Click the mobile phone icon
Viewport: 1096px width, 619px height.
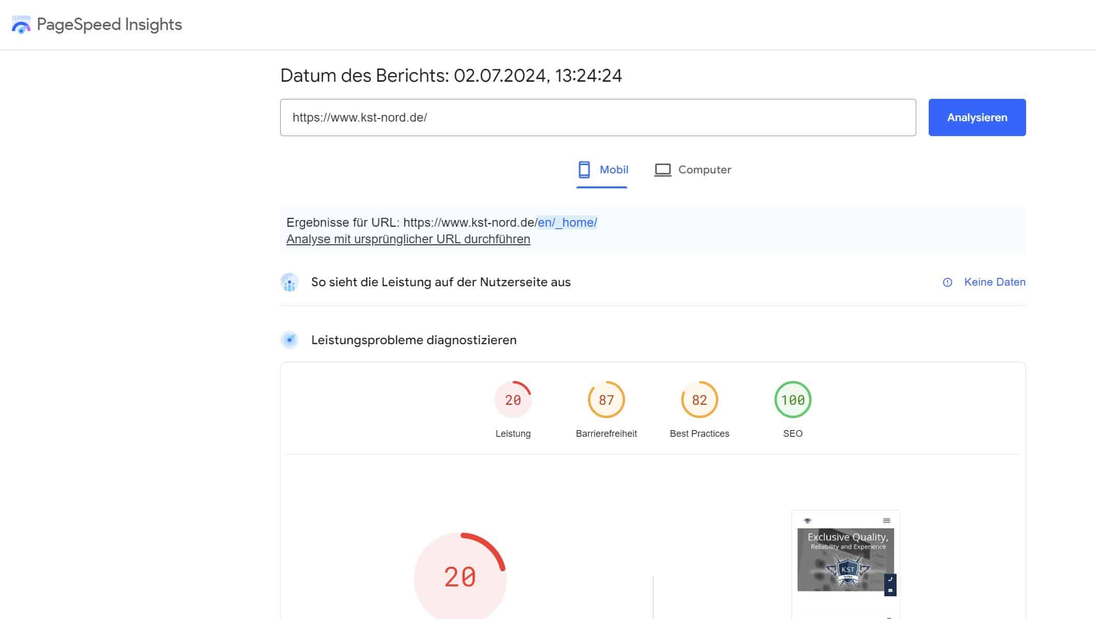pyautogui.click(x=584, y=170)
